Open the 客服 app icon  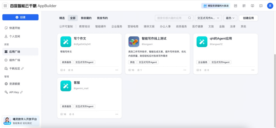pos(66,86)
